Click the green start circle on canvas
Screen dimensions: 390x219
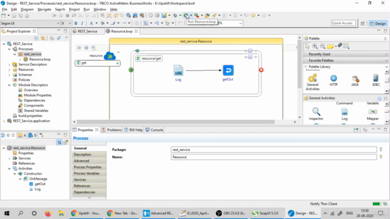pos(131,70)
